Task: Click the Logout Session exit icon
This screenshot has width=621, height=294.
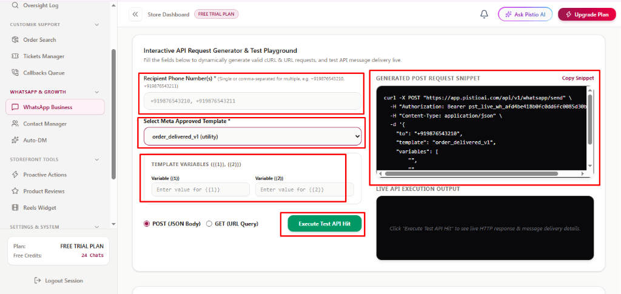Action: (38, 281)
